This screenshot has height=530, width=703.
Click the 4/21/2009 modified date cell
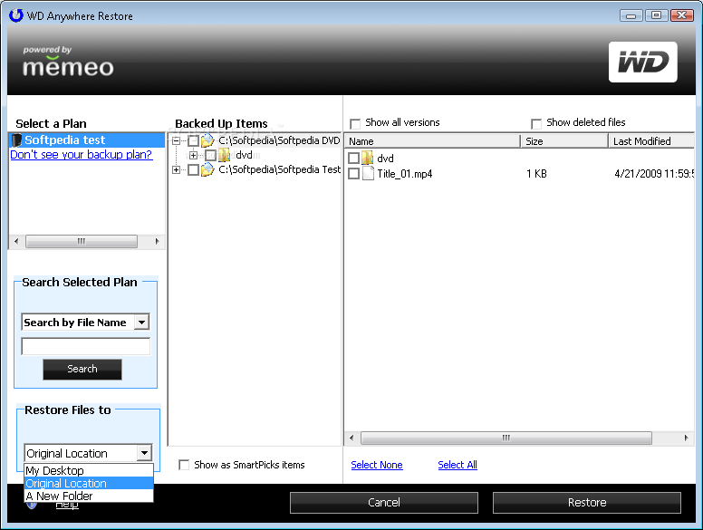(654, 174)
